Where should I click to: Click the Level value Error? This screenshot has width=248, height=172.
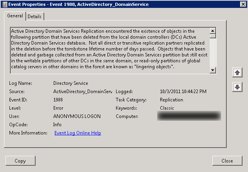click(x=58, y=108)
